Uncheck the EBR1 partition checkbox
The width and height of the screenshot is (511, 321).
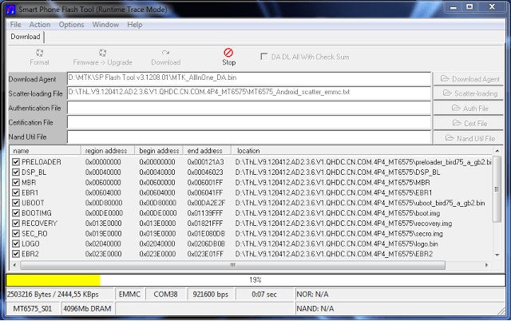pos(16,192)
